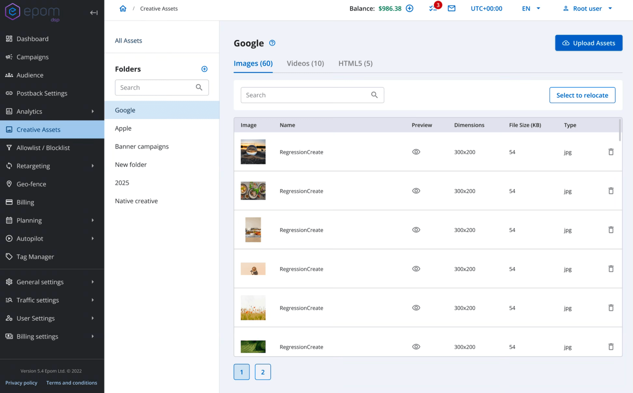Click the UTC+00:00 timezone selector
633x393 pixels.
[x=486, y=8]
